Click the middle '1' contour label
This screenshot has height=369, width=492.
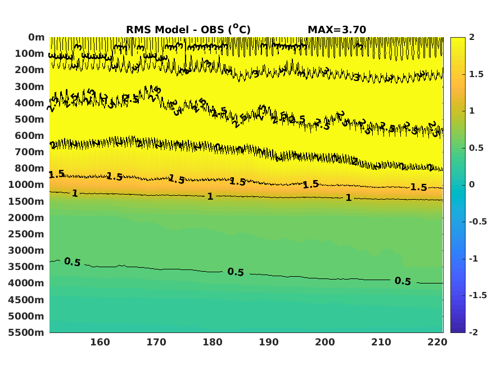coord(210,196)
